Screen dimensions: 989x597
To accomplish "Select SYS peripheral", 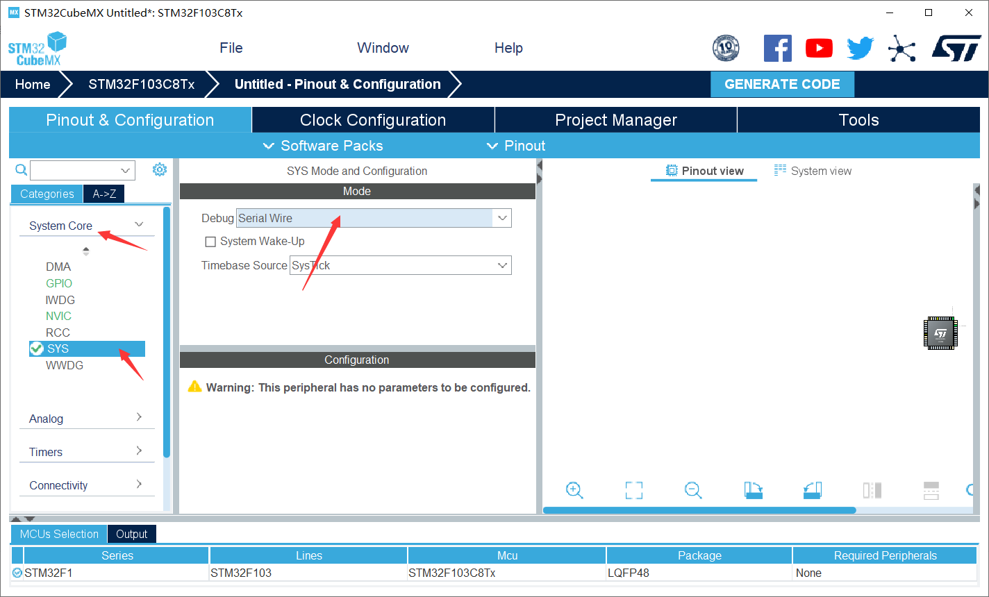I will tap(87, 348).
